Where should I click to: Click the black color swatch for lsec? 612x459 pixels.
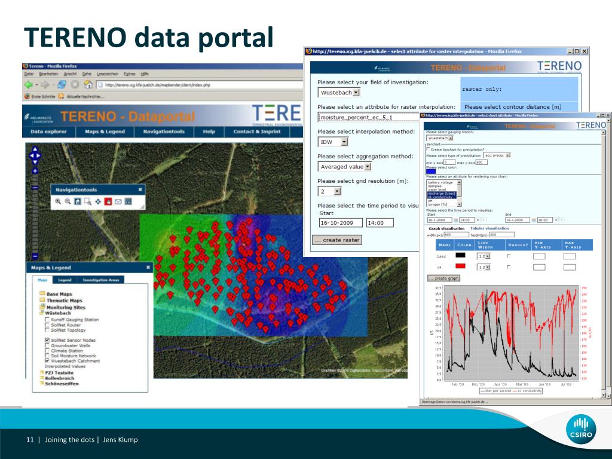coord(461,255)
